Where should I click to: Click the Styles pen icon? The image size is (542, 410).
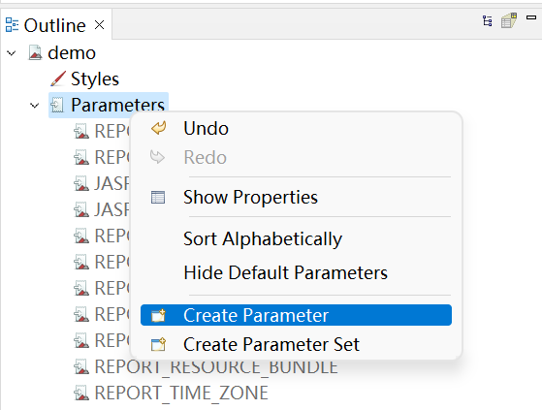point(58,79)
